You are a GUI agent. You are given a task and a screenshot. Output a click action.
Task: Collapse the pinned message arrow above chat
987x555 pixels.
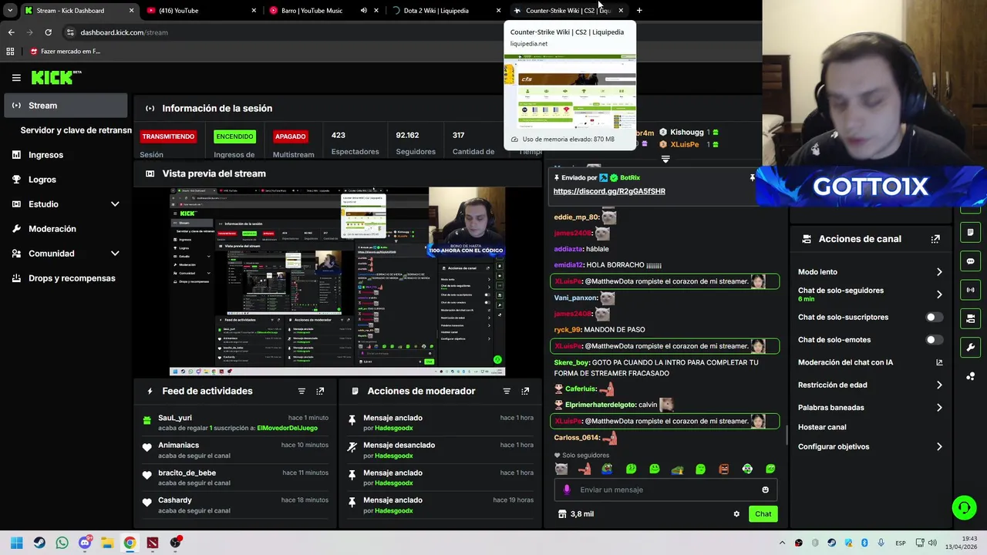665,160
